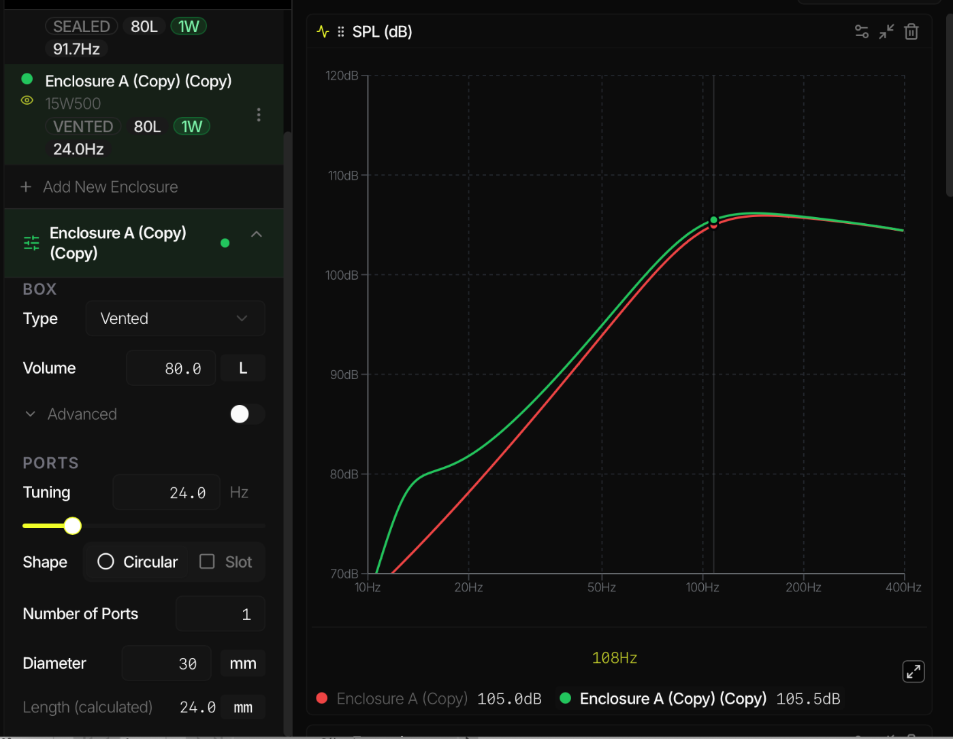This screenshot has height=739, width=953.
Task: Click the enclosure settings sliders icon
Action: pyautogui.click(x=31, y=243)
